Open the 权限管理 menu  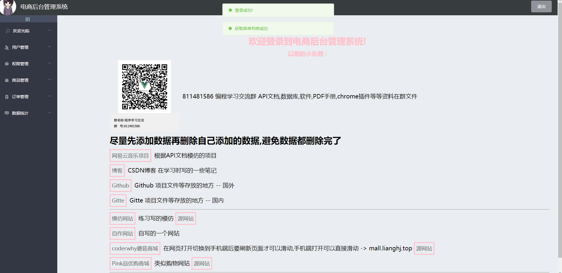pyautogui.click(x=28, y=63)
